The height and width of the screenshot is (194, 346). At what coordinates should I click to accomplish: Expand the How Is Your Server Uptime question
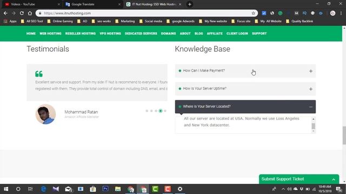click(x=245, y=88)
